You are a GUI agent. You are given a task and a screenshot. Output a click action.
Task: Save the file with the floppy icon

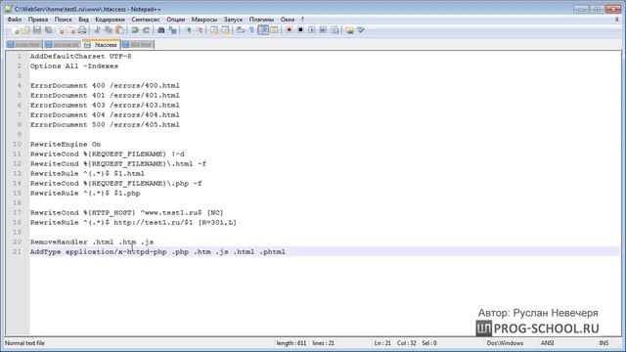click(37, 30)
